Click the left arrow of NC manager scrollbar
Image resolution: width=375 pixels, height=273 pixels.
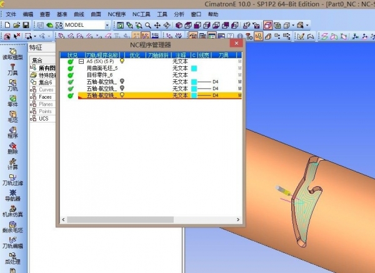pyautogui.click(x=63, y=219)
